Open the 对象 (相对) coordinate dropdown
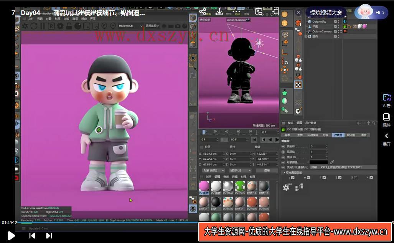Viewport: 394px width, 243px height. (x=214, y=170)
